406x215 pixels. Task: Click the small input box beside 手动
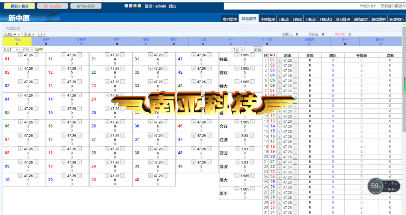(x=248, y=49)
